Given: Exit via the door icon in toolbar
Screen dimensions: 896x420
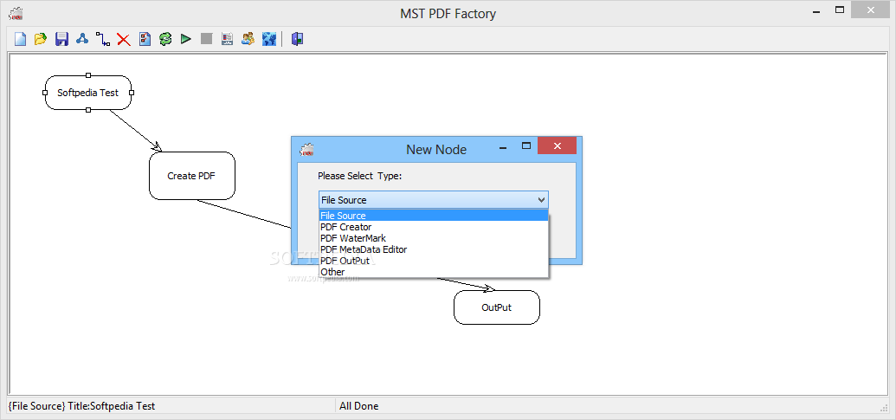Looking at the screenshot, I should tap(297, 39).
